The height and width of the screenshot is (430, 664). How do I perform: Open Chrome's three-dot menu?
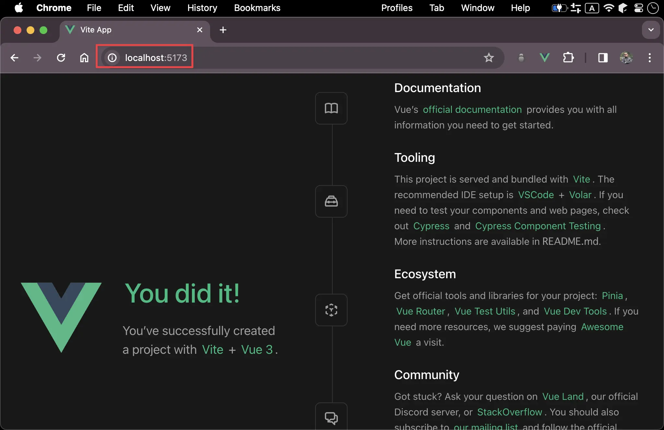649,58
